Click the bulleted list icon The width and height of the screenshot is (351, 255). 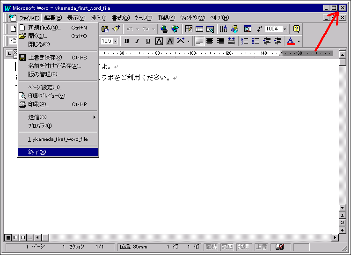click(x=256, y=41)
